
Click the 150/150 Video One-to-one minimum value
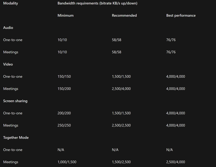tap(64, 76)
